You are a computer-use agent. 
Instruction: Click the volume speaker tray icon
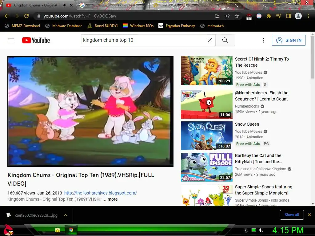[261, 230]
